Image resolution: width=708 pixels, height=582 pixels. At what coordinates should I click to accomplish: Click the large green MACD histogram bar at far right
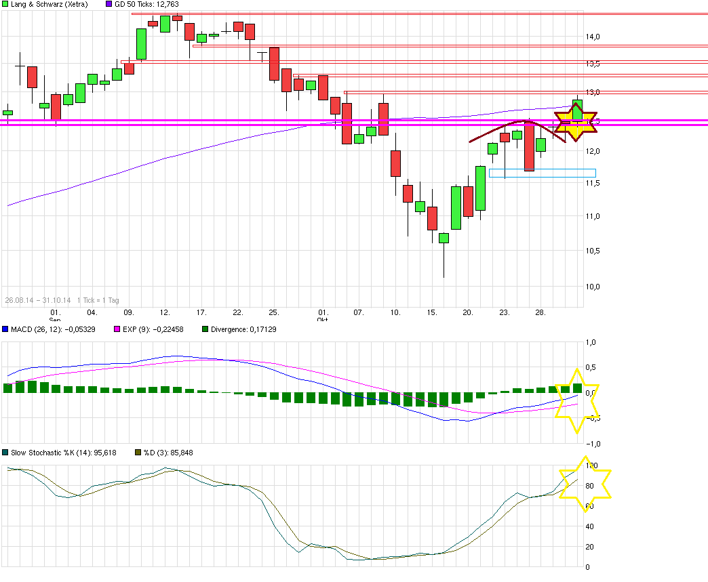pos(577,388)
